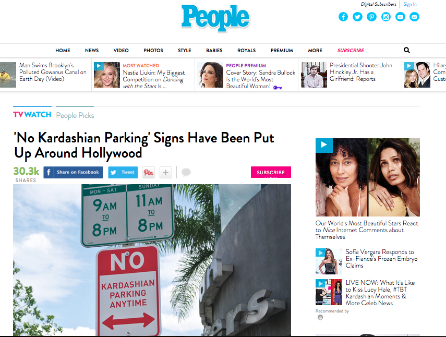Open the MORE navigation menu
The height and width of the screenshot is (337, 446).
pyautogui.click(x=315, y=50)
